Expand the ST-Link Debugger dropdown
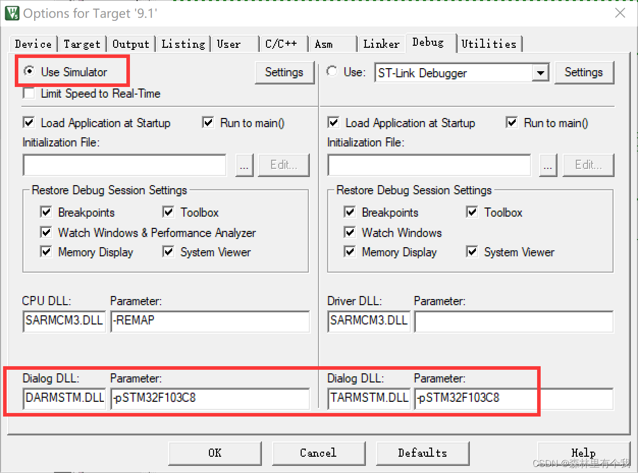This screenshot has width=638, height=473. click(540, 73)
